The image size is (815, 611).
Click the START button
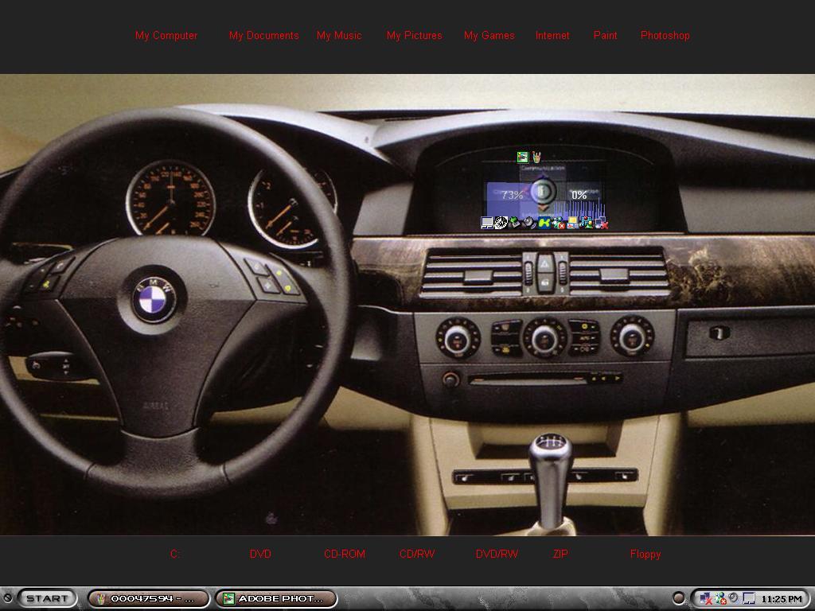[47, 598]
